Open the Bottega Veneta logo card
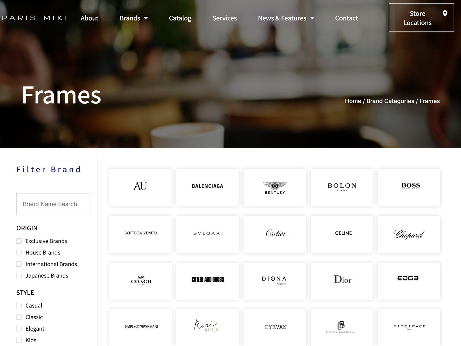Screen dimensions: 461x346 pyautogui.click(x=140, y=234)
